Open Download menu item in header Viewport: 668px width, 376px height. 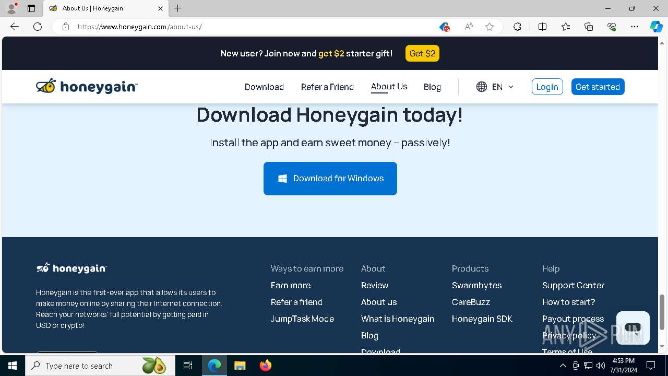264,87
